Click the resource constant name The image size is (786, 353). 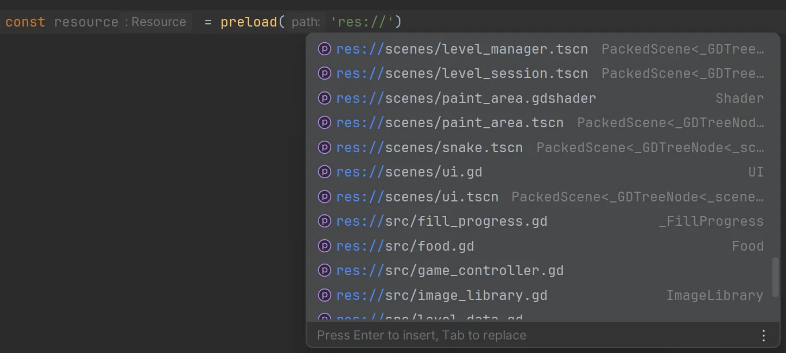point(86,22)
